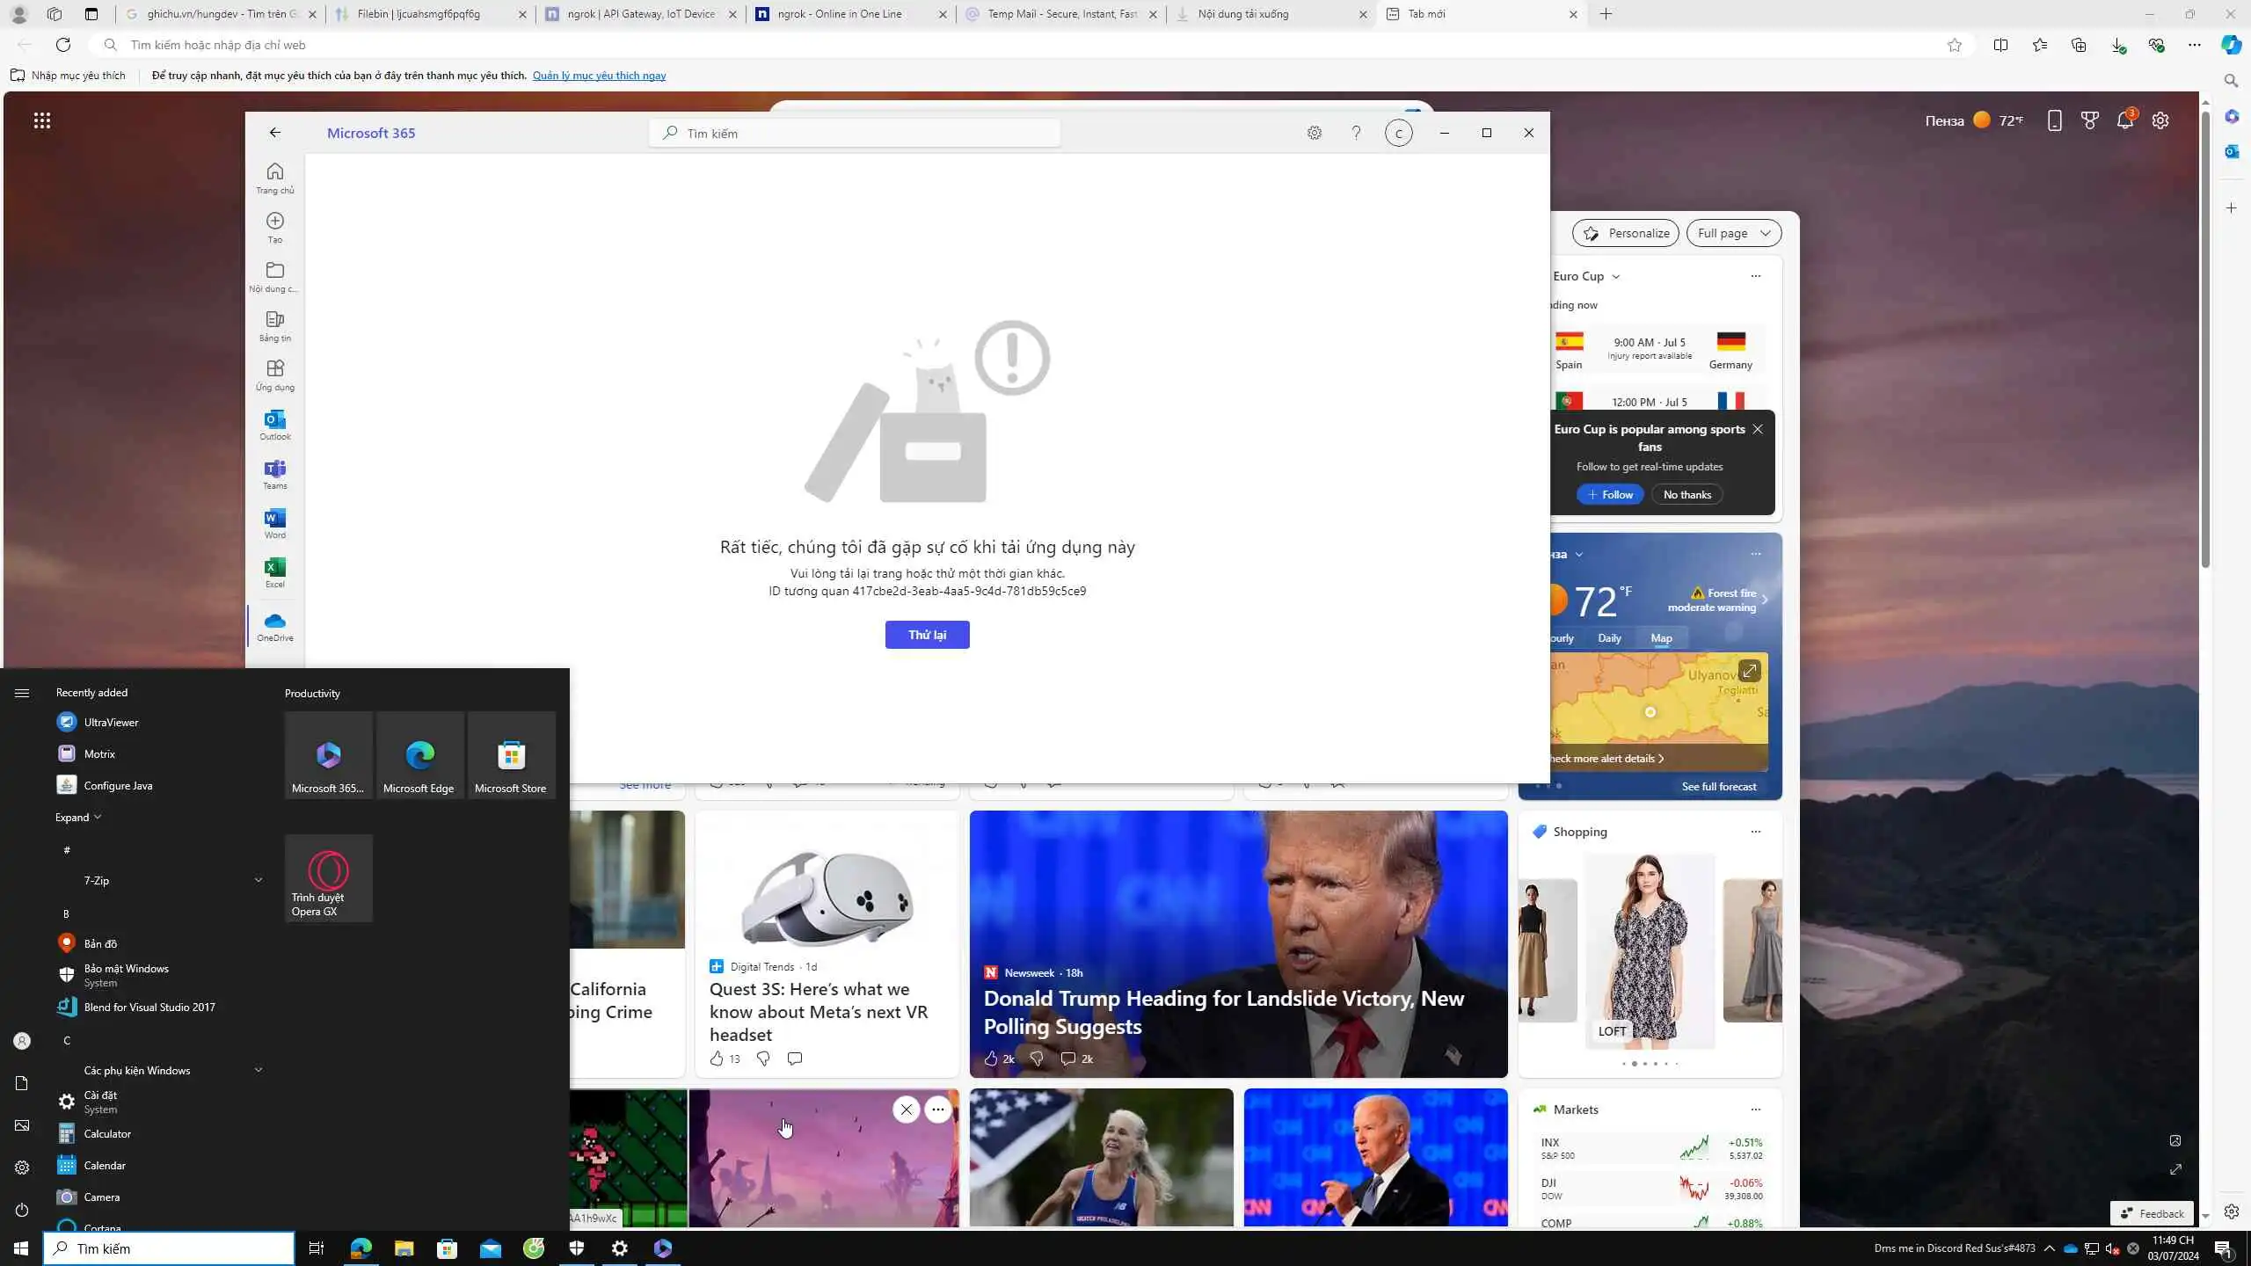The height and width of the screenshot is (1266, 2251).
Task: Open Microsoft Store from the taskbar
Action: [x=447, y=1248]
